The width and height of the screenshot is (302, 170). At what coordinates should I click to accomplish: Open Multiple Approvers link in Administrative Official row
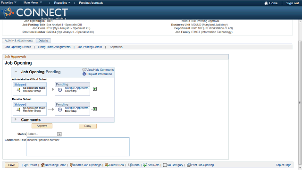coord(76,88)
